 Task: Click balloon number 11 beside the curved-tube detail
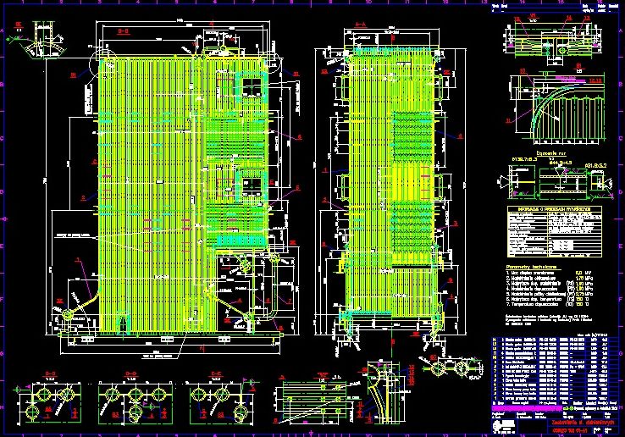(509, 120)
